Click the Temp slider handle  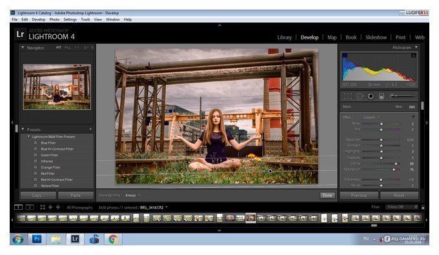pyautogui.click(x=382, y=124)
